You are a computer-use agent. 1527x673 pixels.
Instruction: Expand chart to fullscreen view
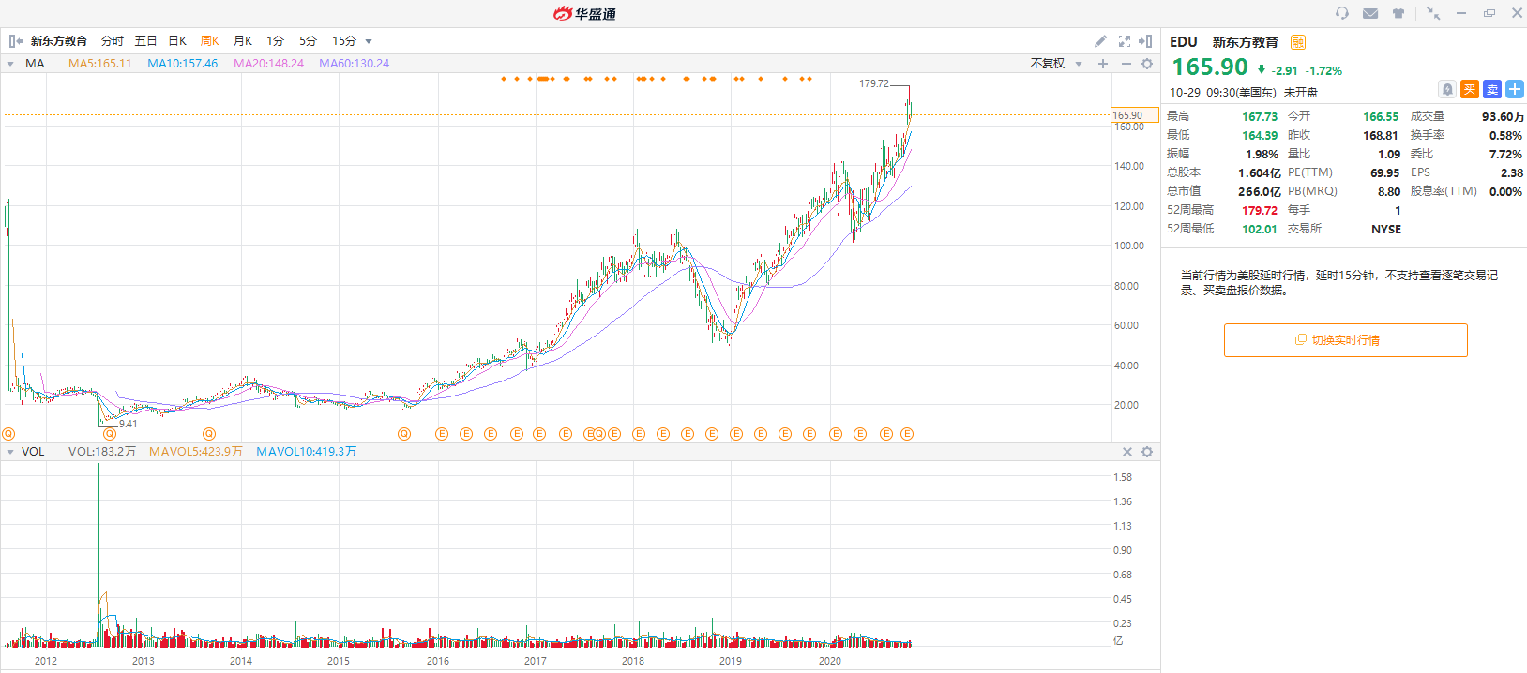pos(1124,41)
